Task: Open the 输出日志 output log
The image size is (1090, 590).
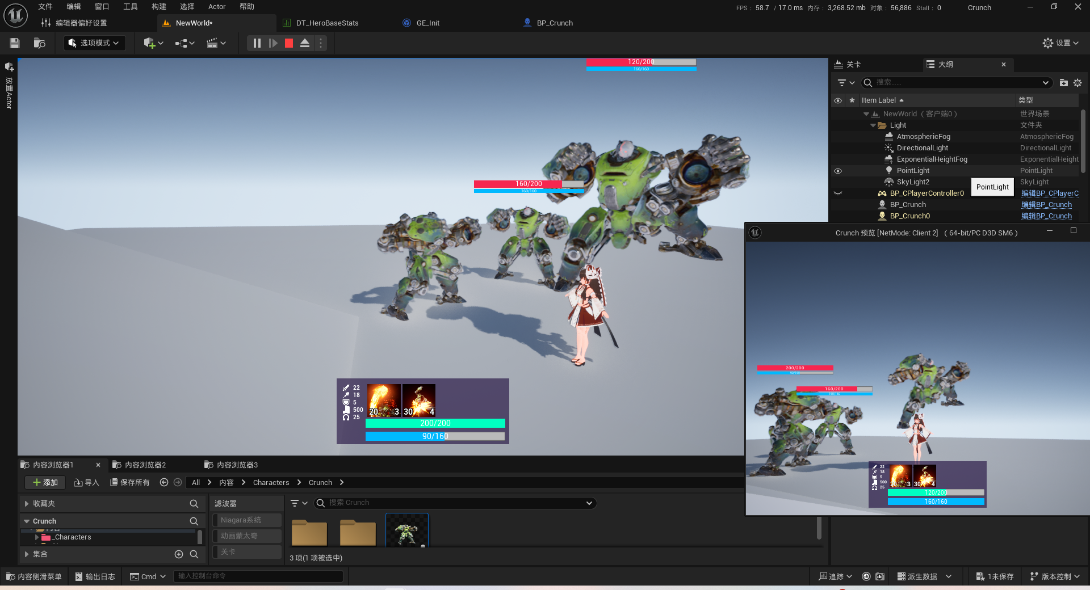Action: point(95,576)
